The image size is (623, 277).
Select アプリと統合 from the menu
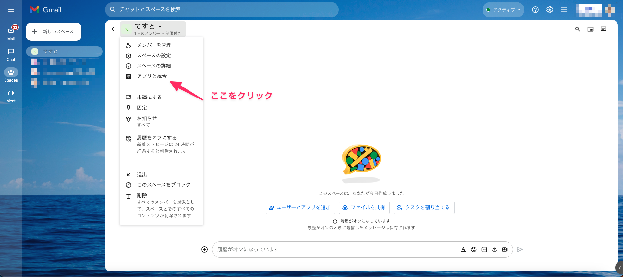click(x=152, y=76)
